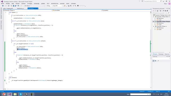Open the Any CPU platform dropdown
This screenshot has height=96, width=171.
(58, 6)
